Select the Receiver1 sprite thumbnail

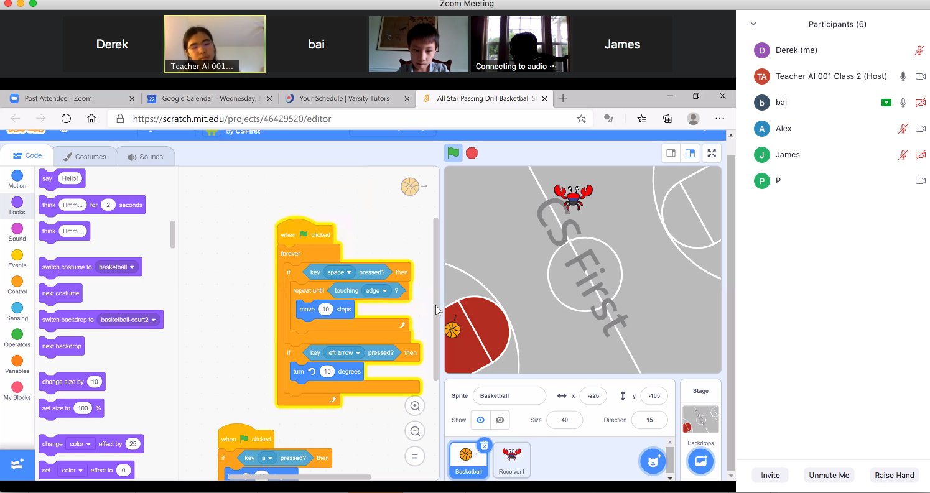tap(511, 460)
